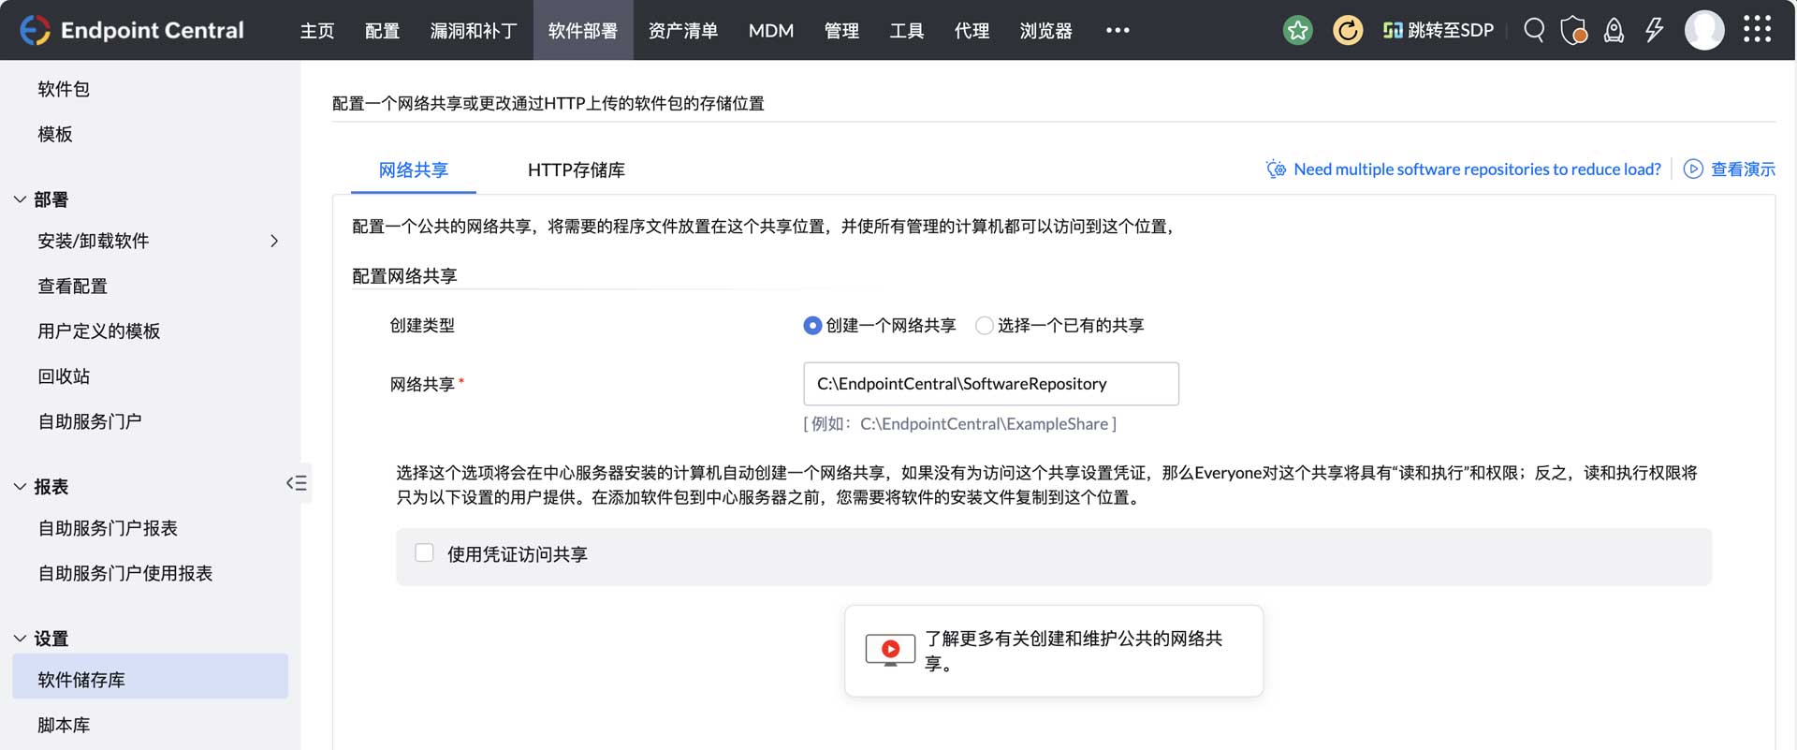Click the Endpoint Central logo icon
Image resolution: width=1797 pixels, height=750 pixels.
[35, 30]
